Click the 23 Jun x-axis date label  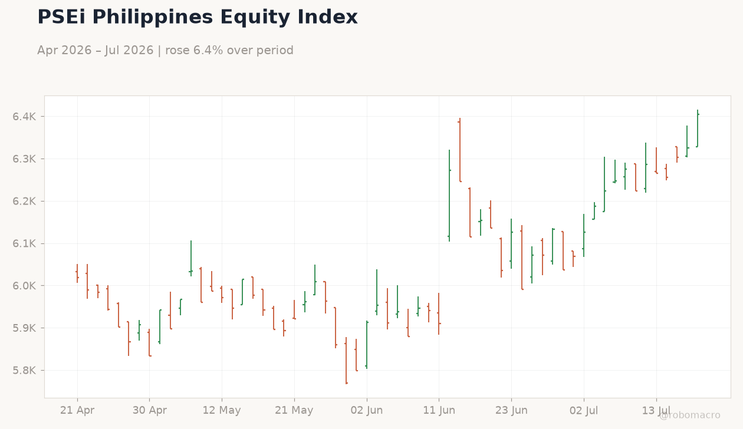coord(511,410)
